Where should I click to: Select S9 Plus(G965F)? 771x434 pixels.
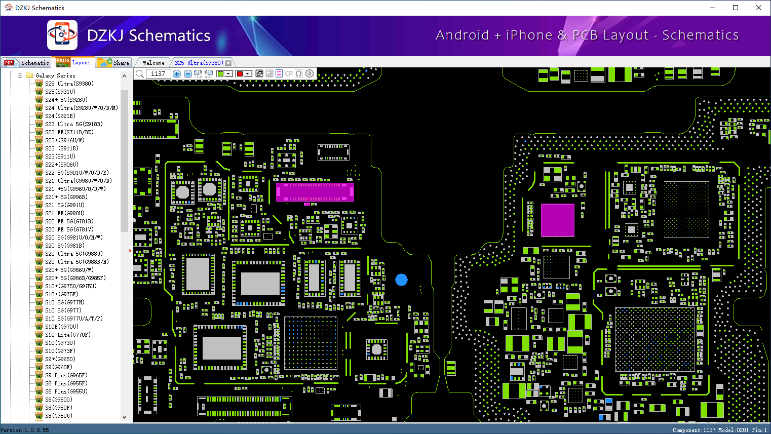click(66, 375)
